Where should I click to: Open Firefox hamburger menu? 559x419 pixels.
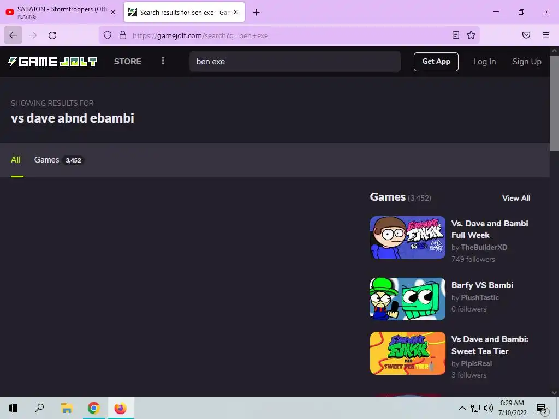click(546, 35)
